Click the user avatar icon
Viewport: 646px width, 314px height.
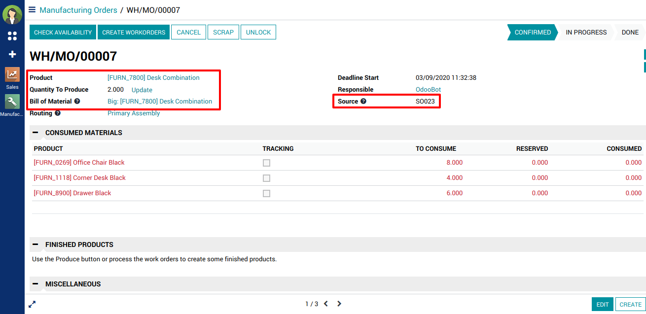point(12,15)
